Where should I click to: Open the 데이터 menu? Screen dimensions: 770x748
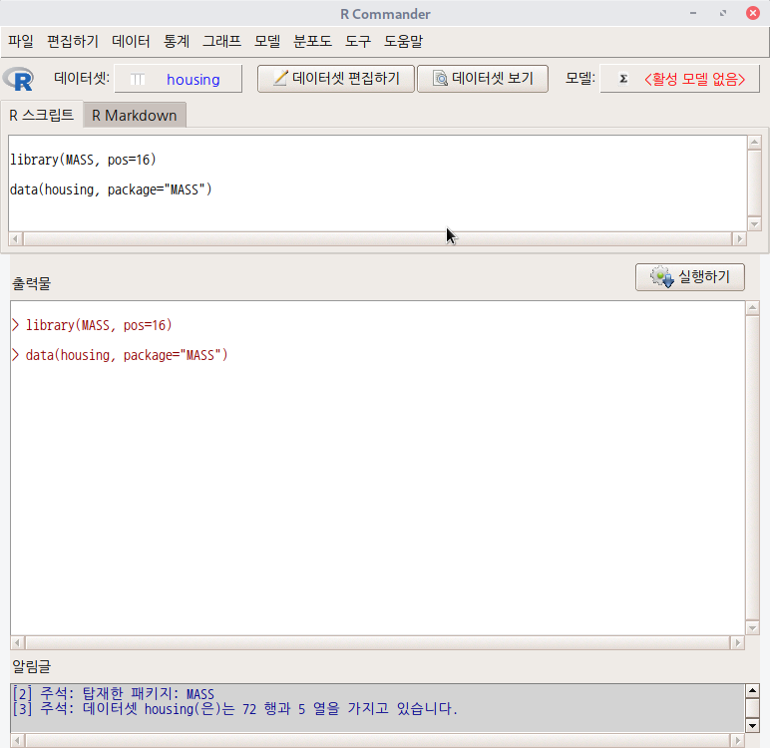(x=131, y=41)
